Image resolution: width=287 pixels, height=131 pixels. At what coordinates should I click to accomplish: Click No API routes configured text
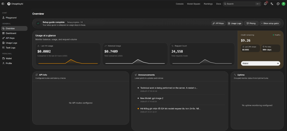pyautogui.click(x=80, y=103)
